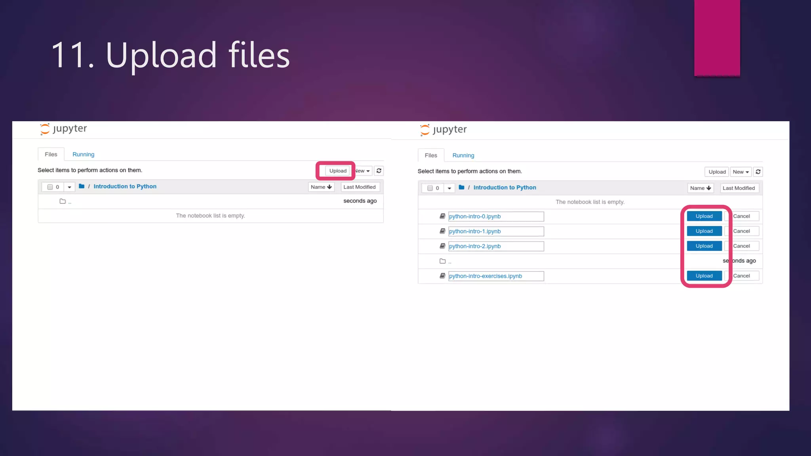This screenshot has height=456, width=811.
Task: Open the parent directory '..' in the right list
Action: 449,262
